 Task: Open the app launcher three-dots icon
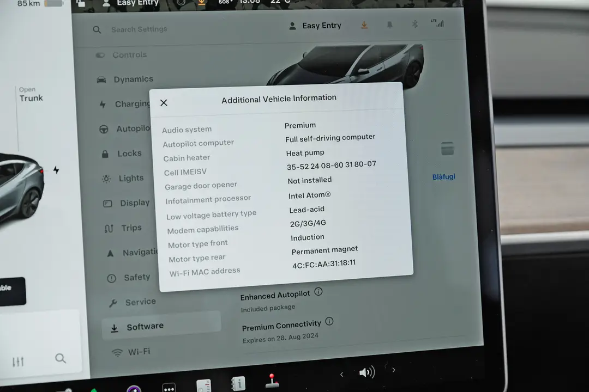coord(169,388)
